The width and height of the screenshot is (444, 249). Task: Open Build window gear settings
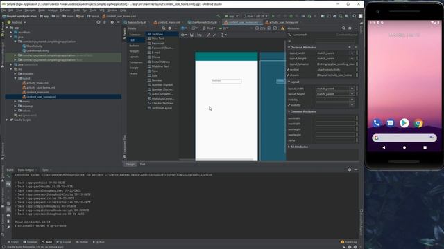pyautogui.click(x=350, y=169)
